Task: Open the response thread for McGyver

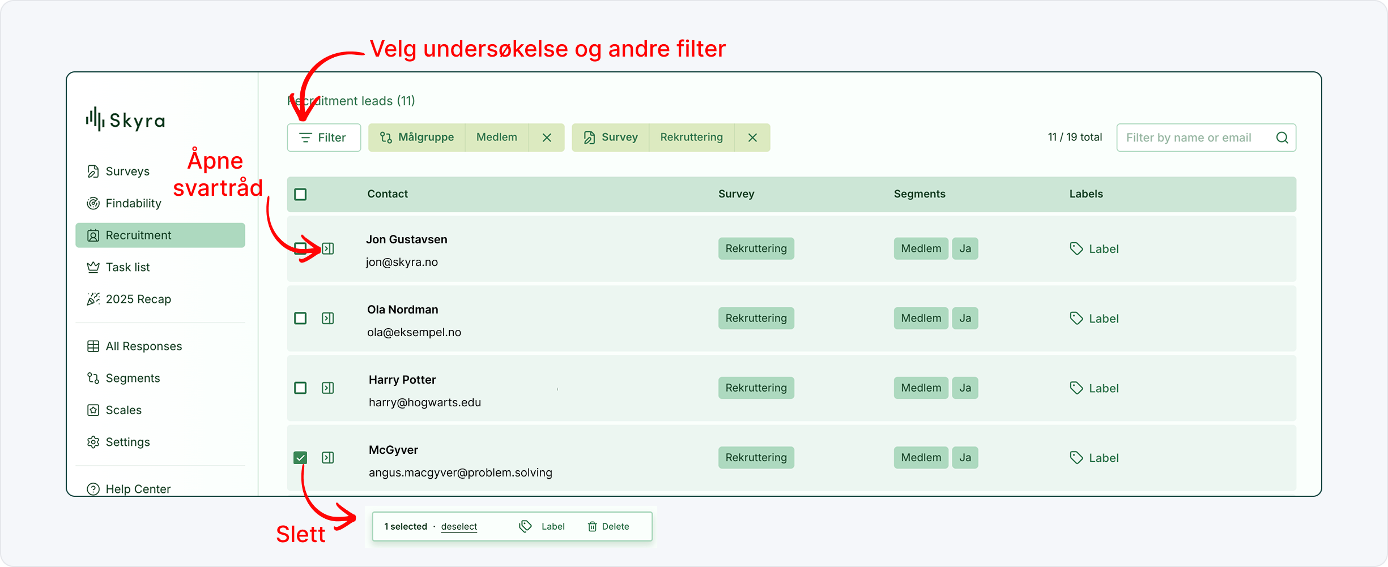Action: [328, 457]
